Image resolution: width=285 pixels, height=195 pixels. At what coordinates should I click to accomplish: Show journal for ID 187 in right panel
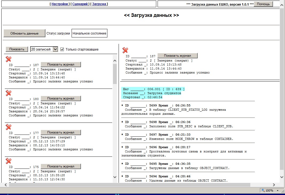pyautogui.click(x=177, y=56)
